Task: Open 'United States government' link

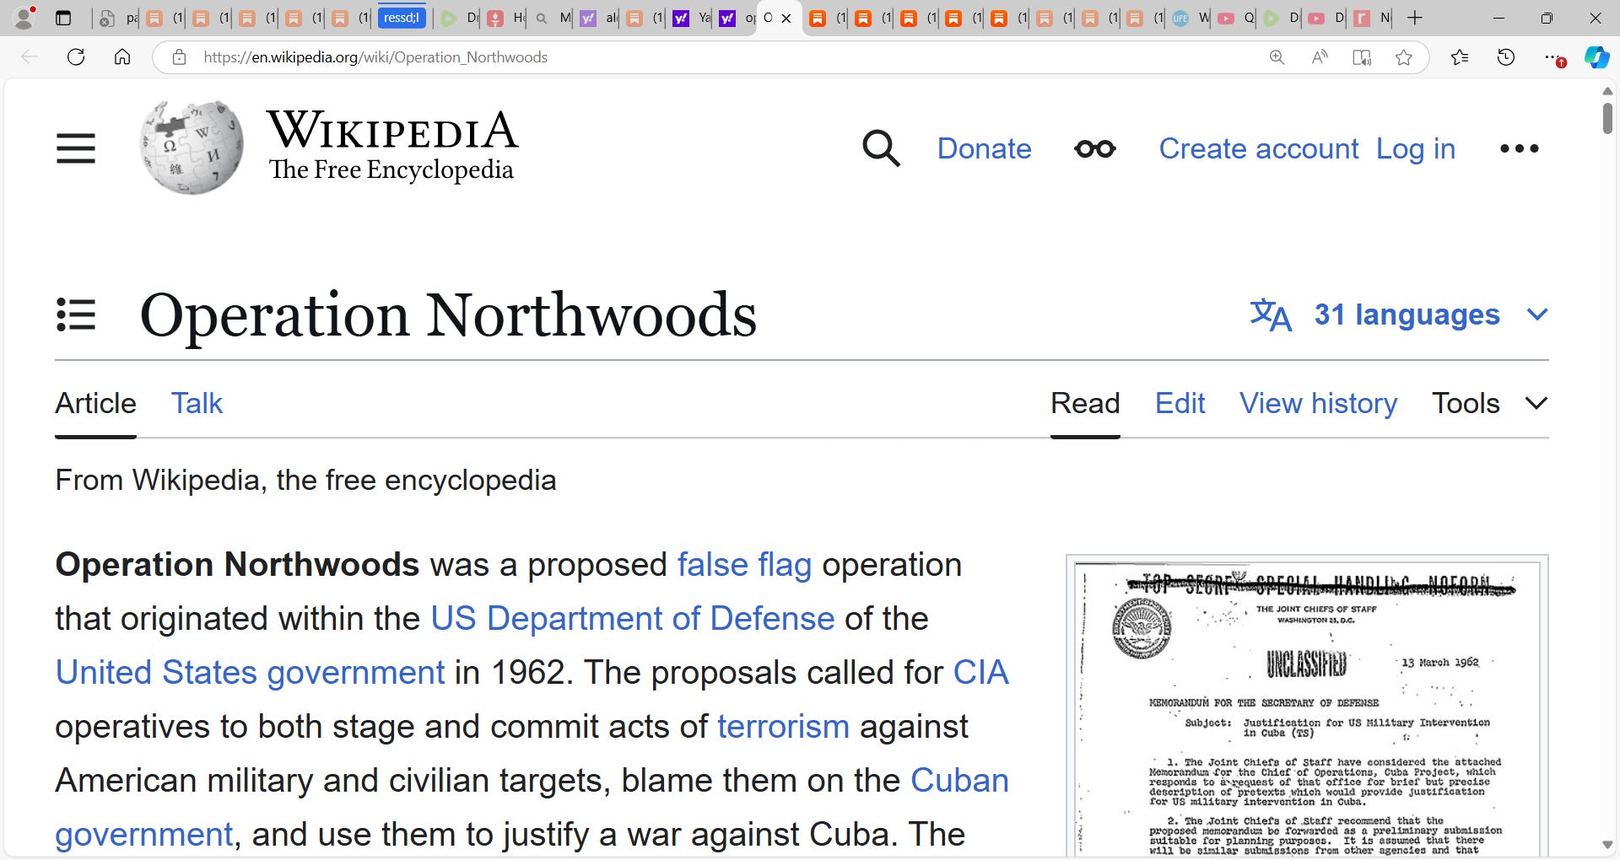Action: click(x=250, y=673)
